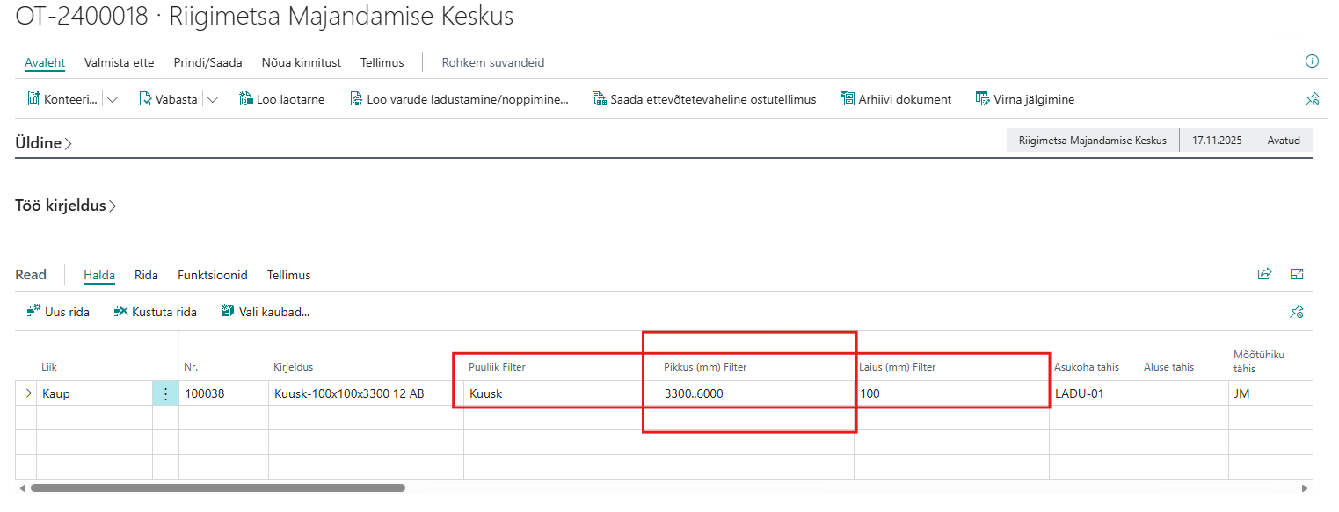Add a line with Uus rida
Screen dimensions: 1339x512
pos(58,312)
